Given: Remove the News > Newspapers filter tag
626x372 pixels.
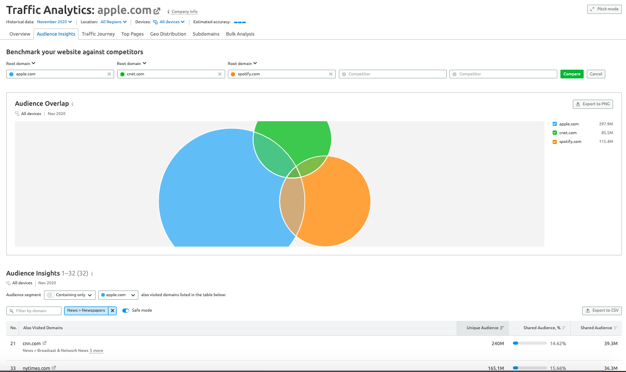Looking at the screenshot, I should 113,311.
